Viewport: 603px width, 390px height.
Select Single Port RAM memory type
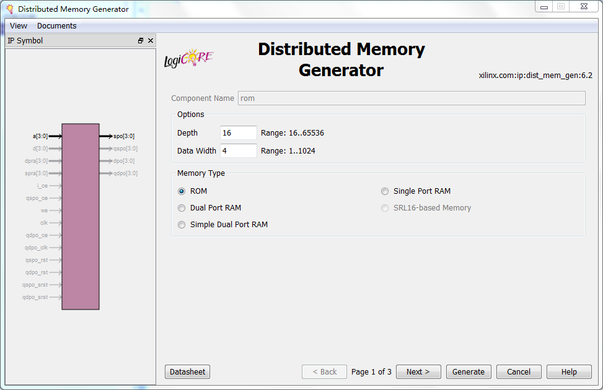point(385,191)
